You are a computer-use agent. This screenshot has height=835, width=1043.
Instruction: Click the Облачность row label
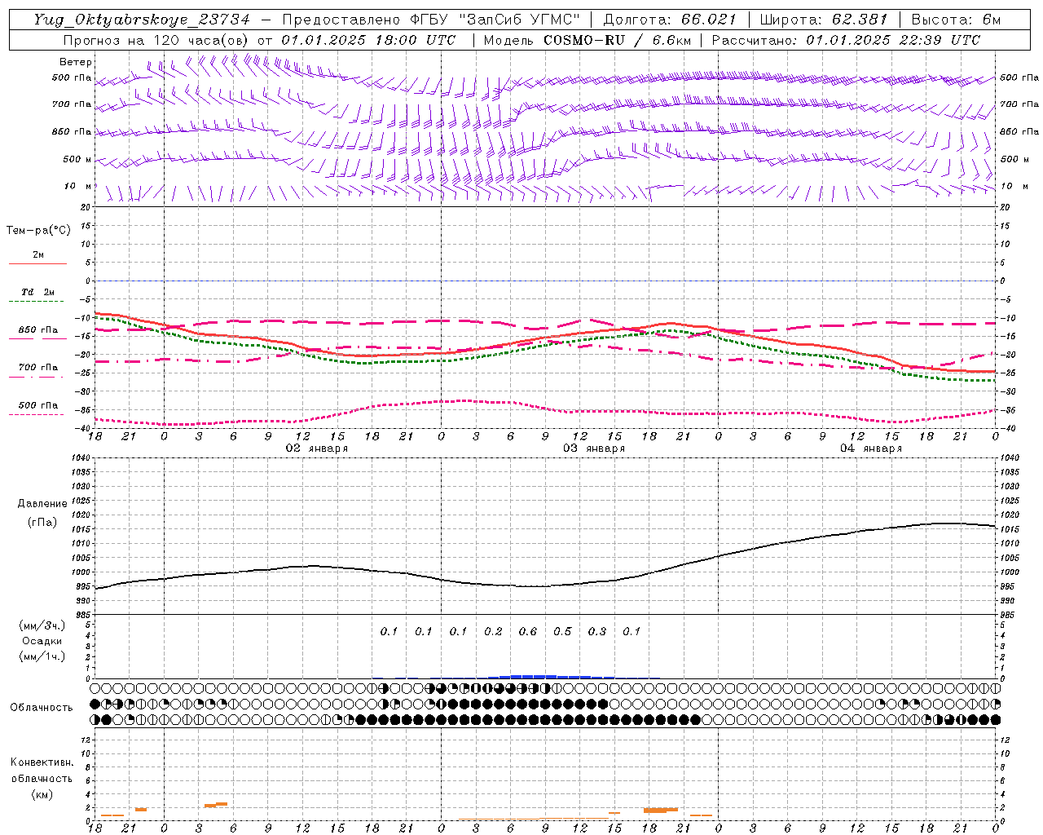(x=42, y=707)
